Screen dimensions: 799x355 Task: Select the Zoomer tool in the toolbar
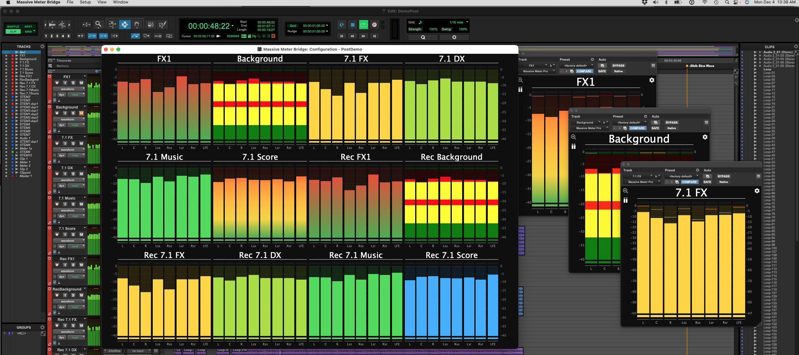coord(99,24)
